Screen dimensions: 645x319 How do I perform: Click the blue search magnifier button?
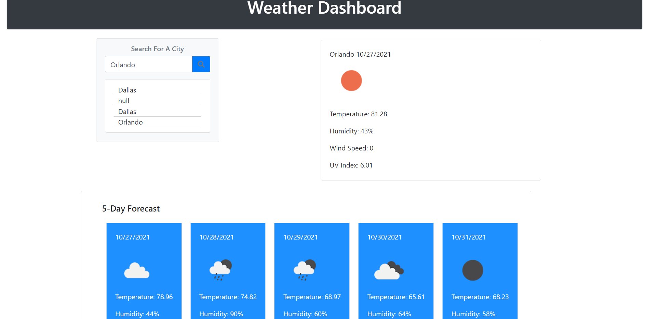(x=201, y=64)
